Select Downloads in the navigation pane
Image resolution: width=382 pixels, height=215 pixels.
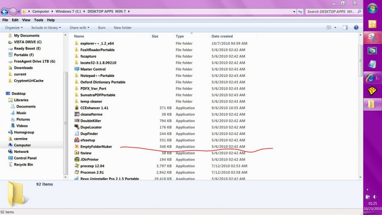[x=23, y=68]
